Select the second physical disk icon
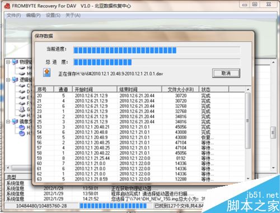The width and height of the screenshot is (280, 213). pos(22,73)
